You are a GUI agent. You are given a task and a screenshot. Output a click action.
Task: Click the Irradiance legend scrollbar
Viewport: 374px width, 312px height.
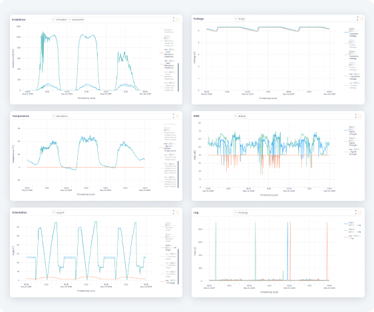[178, 77]
